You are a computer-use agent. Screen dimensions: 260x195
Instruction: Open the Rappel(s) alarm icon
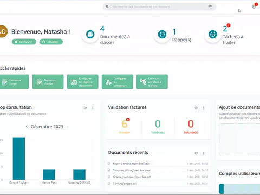tap(162, 34)
